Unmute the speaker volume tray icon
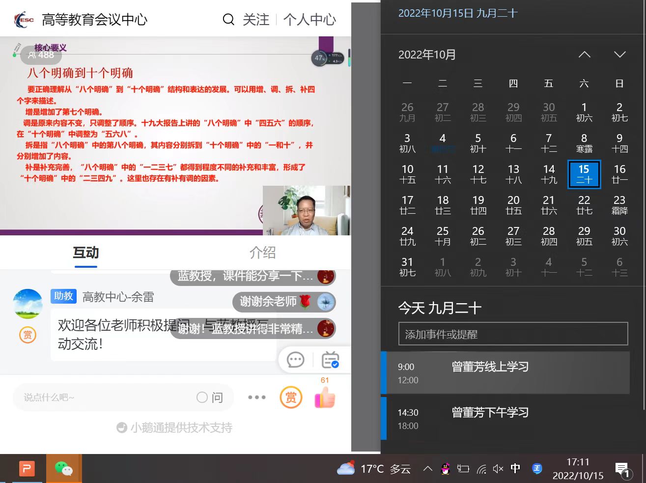Screen dimensions: 646x483 click(498, 469)
